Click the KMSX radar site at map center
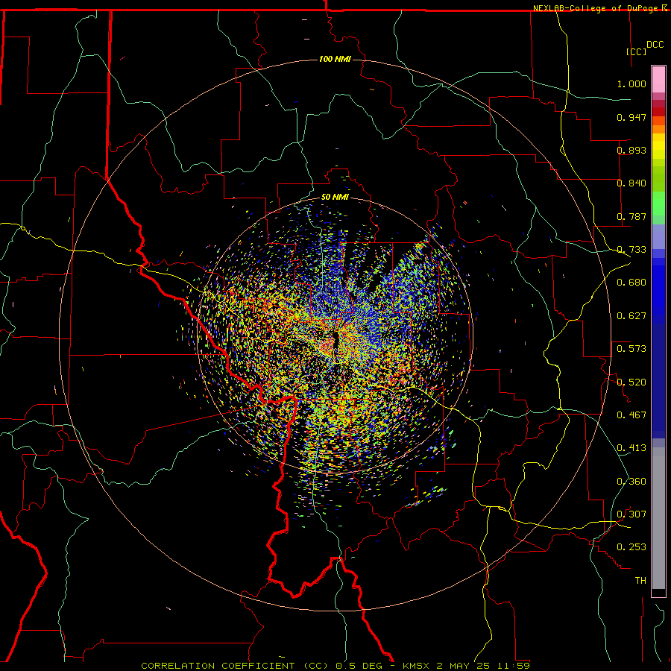Viewport: 671px width, 671px height. coord(335,341)
